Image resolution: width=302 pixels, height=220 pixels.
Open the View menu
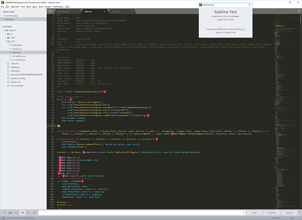[x=29, y=7]
